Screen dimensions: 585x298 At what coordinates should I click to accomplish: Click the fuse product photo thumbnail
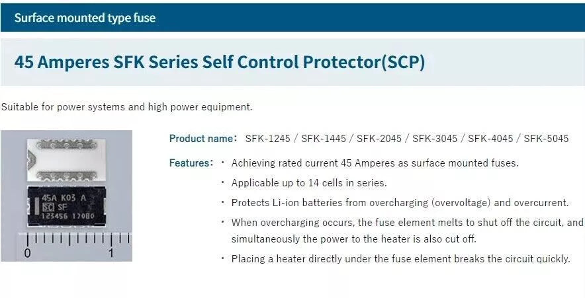tap(66, 196)
